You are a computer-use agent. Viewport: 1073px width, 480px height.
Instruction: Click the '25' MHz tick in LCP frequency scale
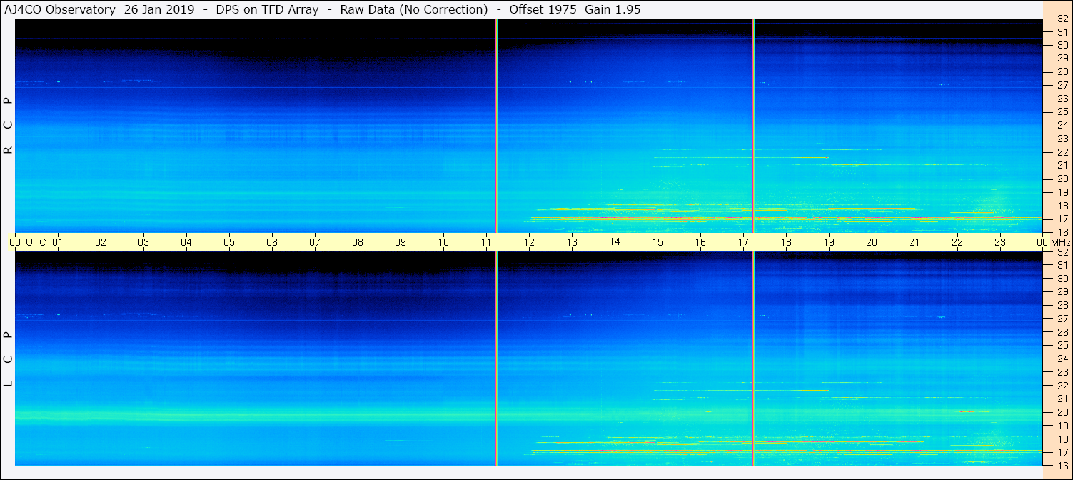click(1062, 345)
